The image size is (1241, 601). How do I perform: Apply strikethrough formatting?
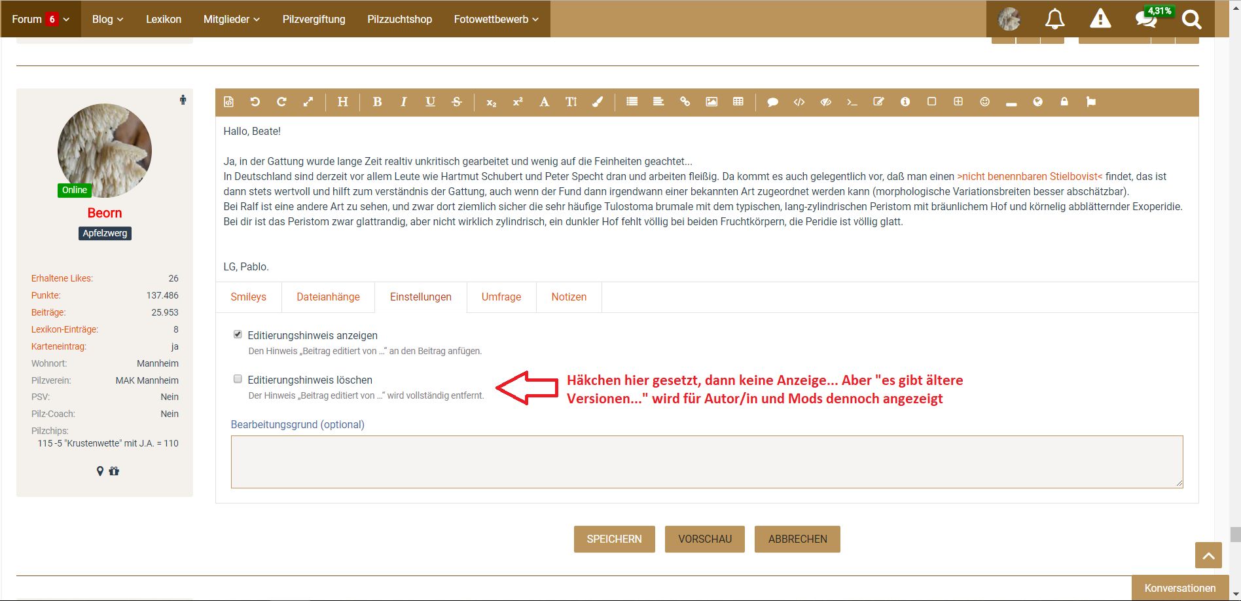[x=457, y=102]
